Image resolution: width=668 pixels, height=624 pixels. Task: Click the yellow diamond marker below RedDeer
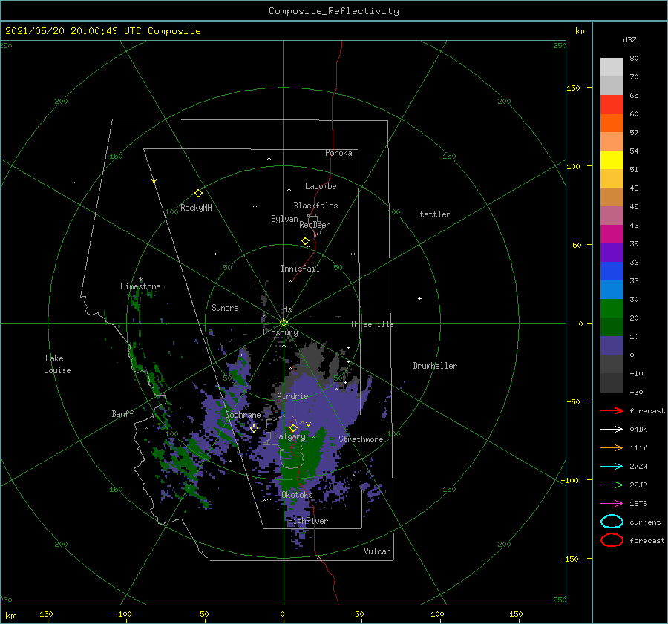click(x=305, y=241)
